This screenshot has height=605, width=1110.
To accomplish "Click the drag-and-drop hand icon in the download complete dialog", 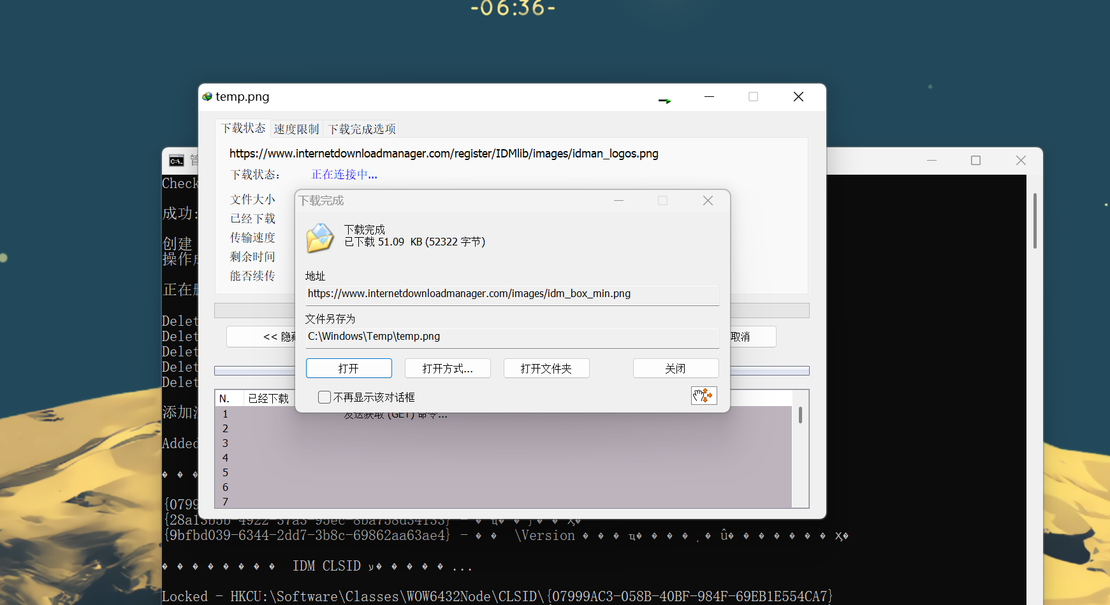I will click(x=704, y=396).
